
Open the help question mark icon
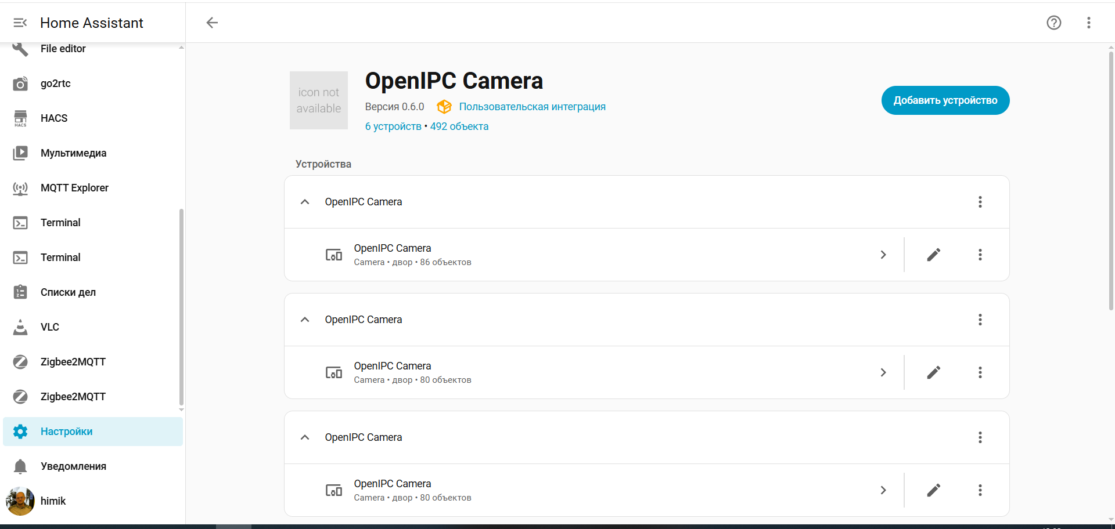coord(1053,23)
